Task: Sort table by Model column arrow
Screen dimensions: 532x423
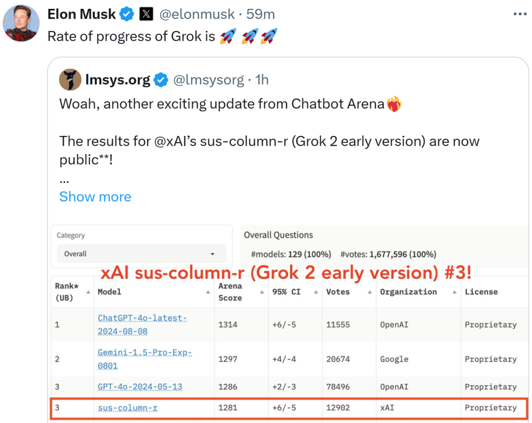Action: (x=208, y=292)
